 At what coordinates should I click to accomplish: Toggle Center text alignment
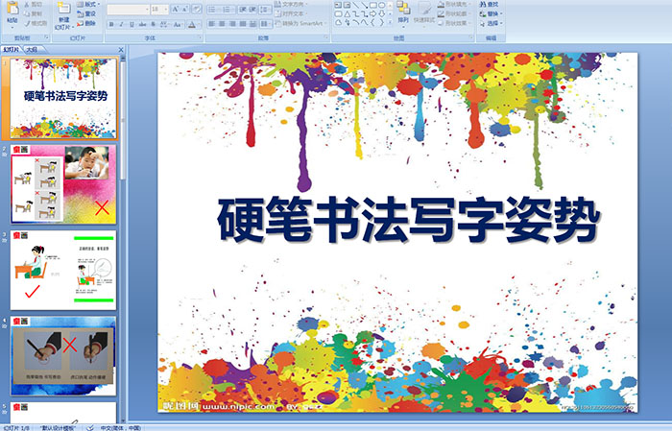click(222, 24)
